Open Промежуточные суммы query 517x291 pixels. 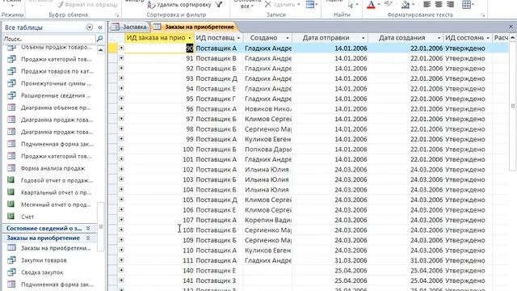49,83
